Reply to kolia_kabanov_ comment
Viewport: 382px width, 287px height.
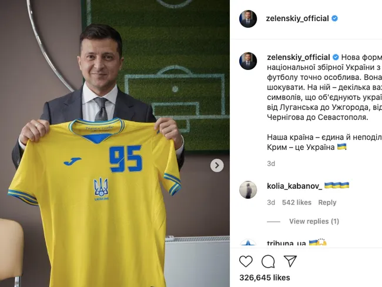[327, 202]
